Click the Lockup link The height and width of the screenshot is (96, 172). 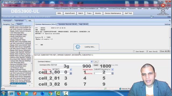click(x=146, y=9)
